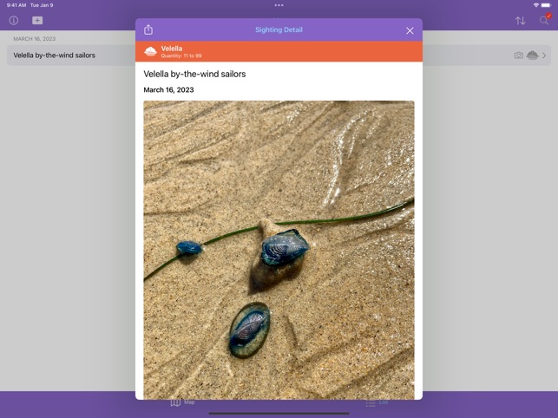Switch to the Map tab
This screenshot has width=558, height=418.
click(182, 402)
